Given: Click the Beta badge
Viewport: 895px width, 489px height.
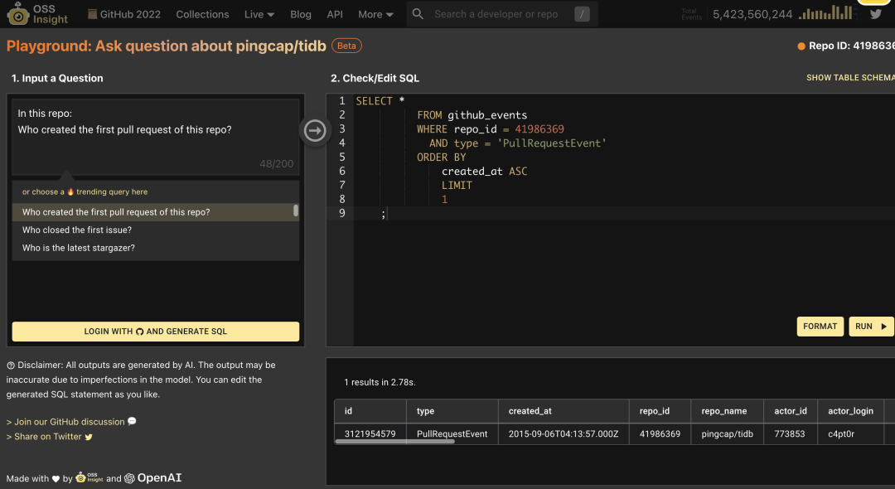Looking at the screenshot, I should click(x=346, y=46).
